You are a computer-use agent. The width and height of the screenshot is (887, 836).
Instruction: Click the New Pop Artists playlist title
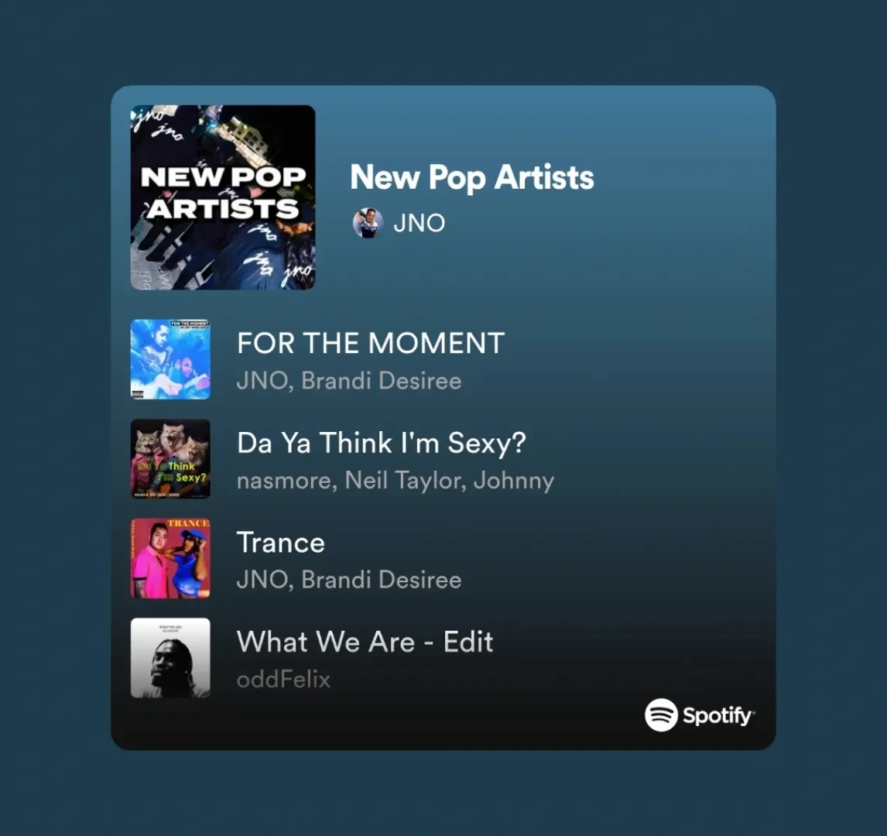tap(472, 177)
